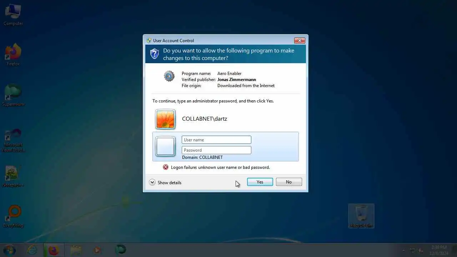This screenshot has height=257, width=457.
Task: Open the Microsoft Visual Studio desktop shortcut
Action: (13, 141)
